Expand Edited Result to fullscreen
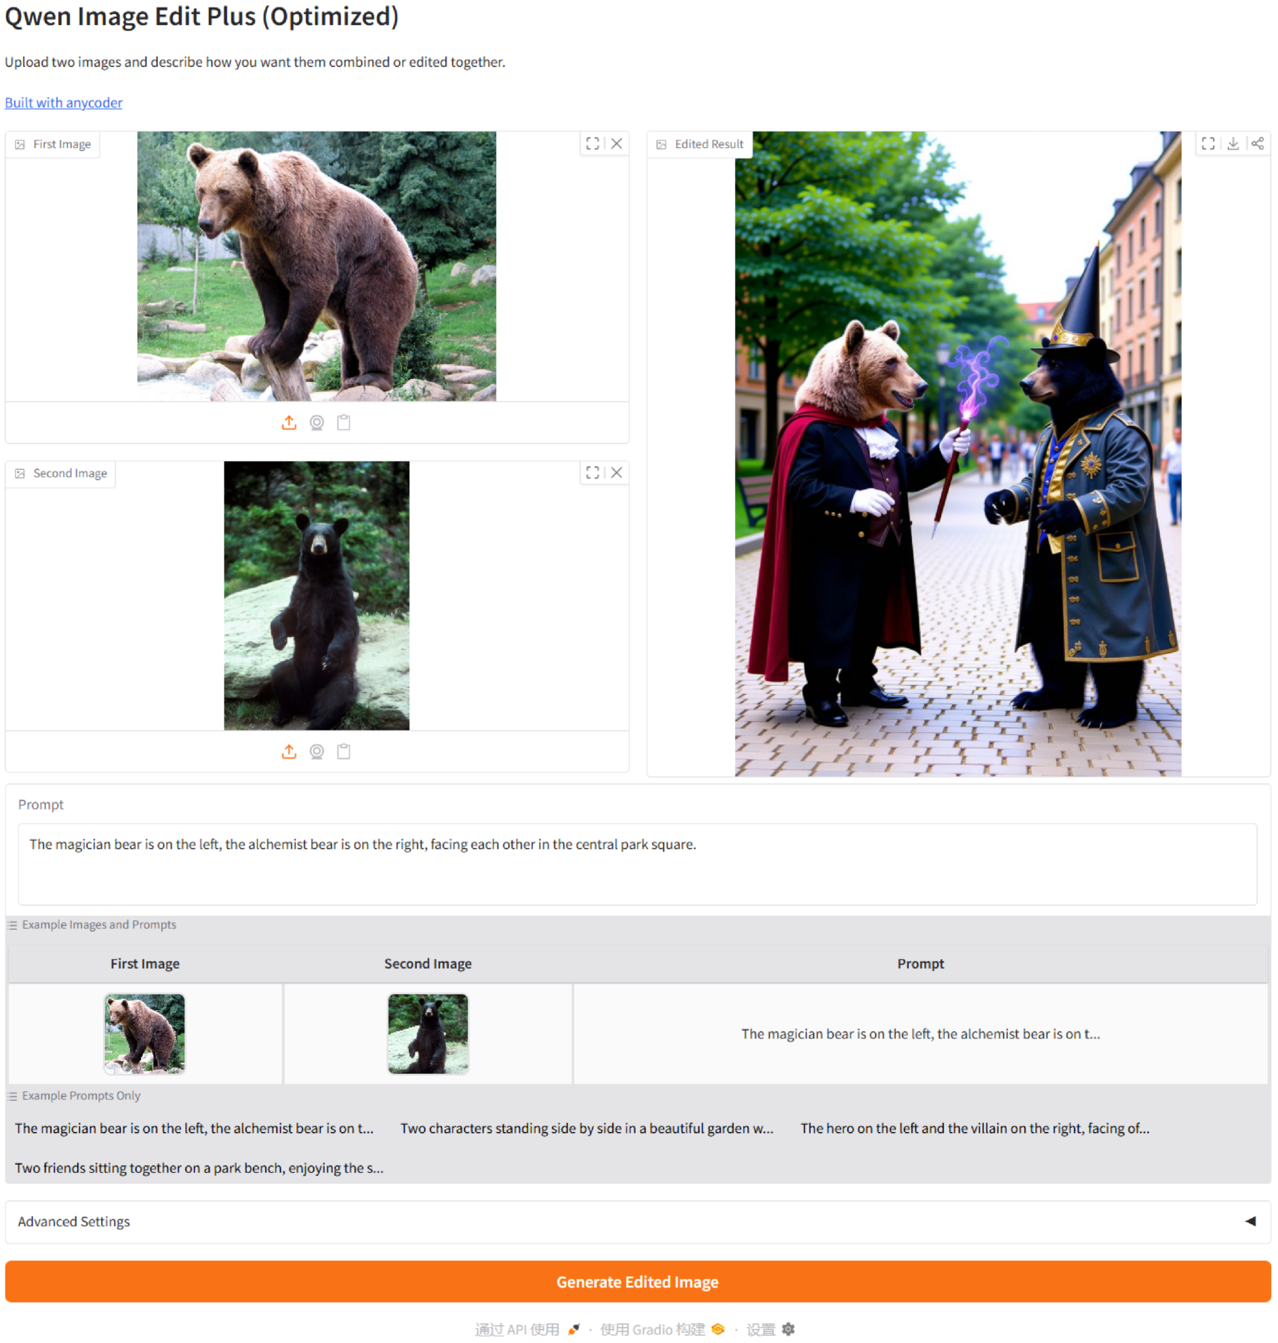 1208,144
